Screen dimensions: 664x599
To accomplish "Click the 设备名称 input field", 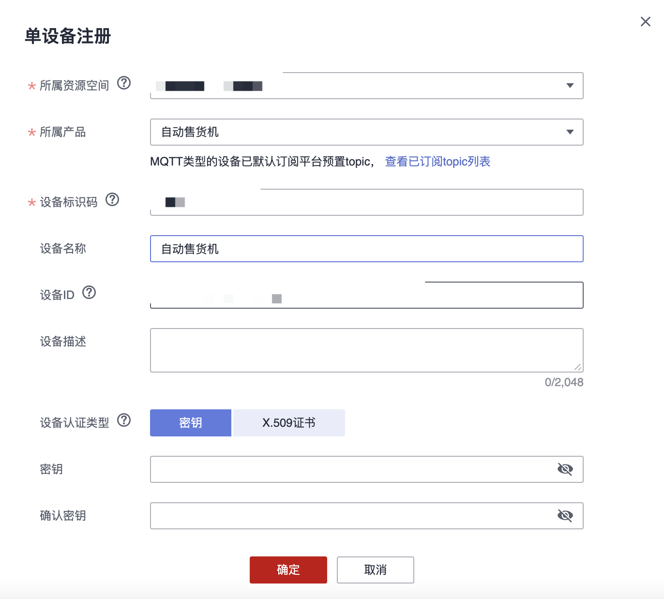I will click(366, 249).
